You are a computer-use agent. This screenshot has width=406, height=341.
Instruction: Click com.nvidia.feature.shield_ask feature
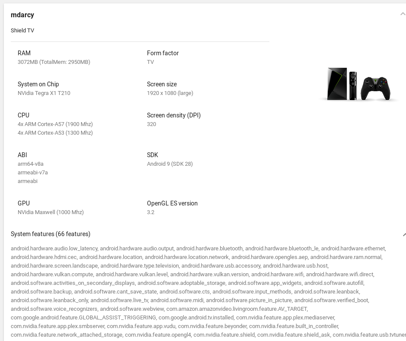point(294,335)
